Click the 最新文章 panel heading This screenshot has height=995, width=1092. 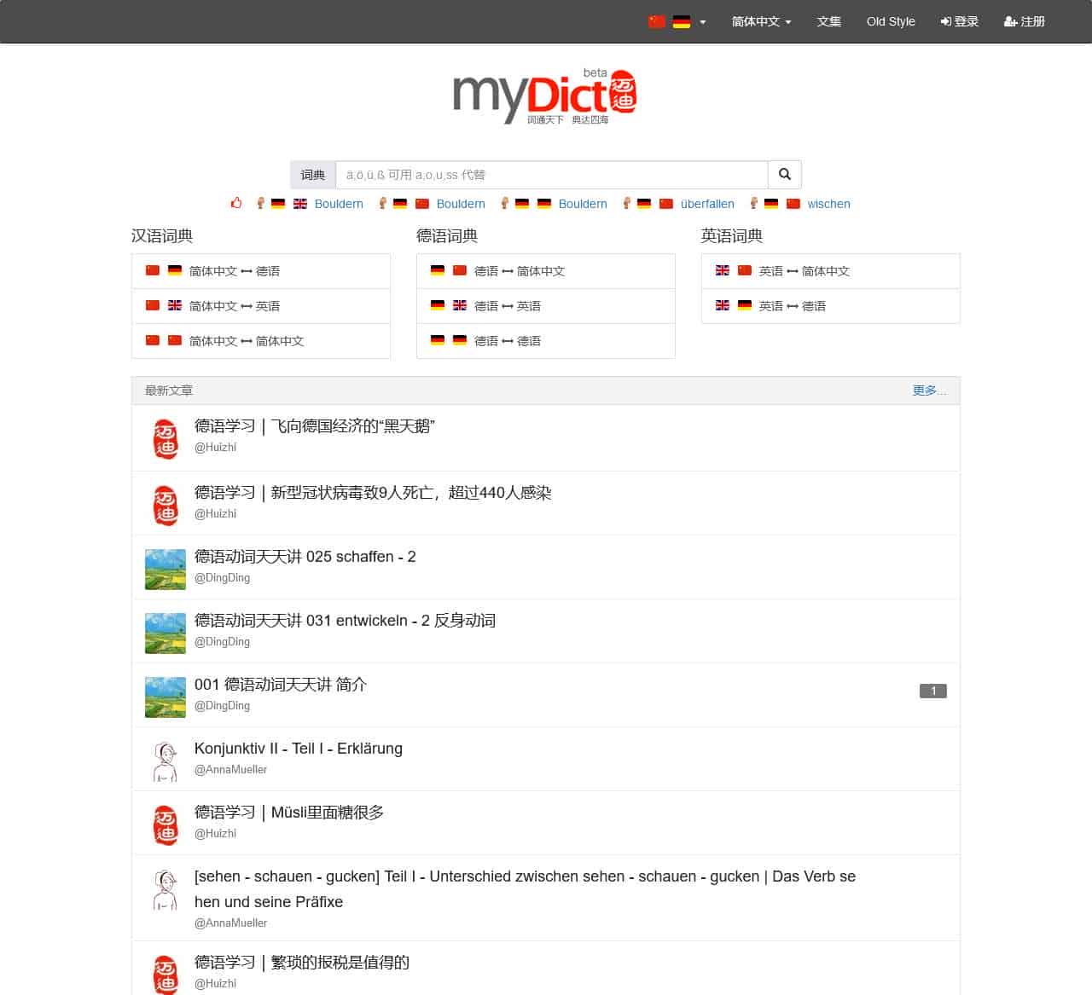pyautogui.click(x=169, y=390)
